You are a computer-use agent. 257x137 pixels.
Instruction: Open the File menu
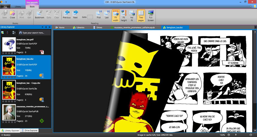[x=5, y=7]
